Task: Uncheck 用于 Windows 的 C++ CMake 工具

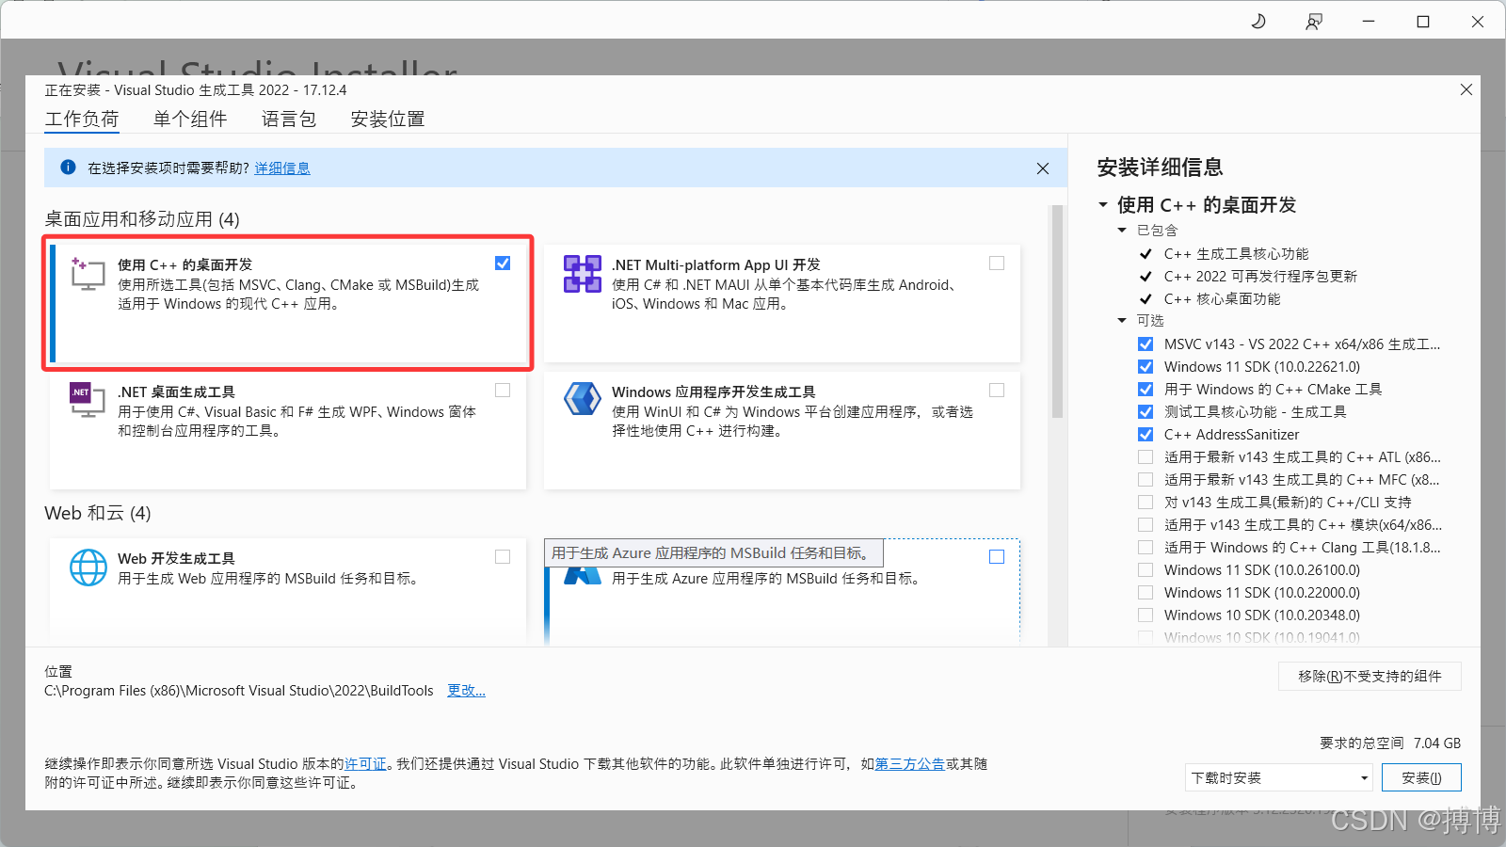Action: tap(1146, 390)
